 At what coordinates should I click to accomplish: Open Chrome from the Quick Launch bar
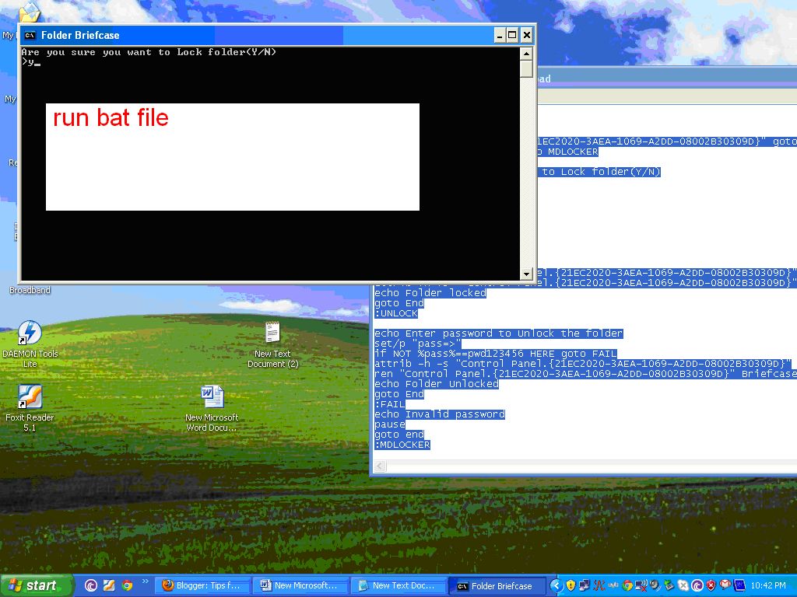pos(127,585)
